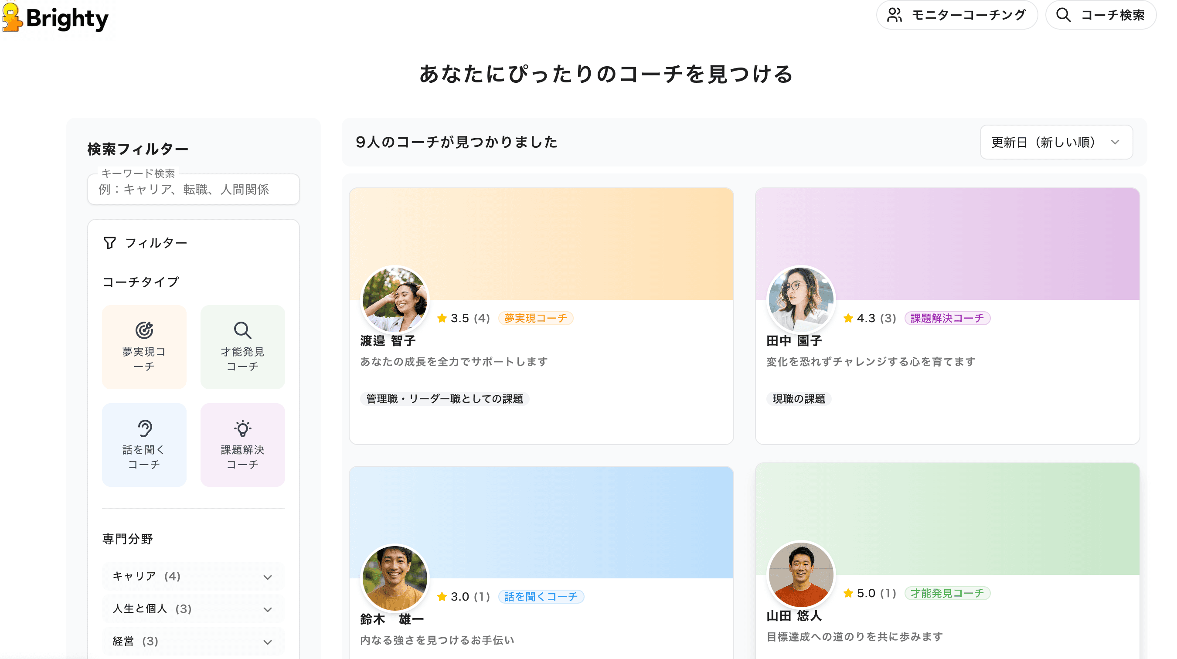Image resolution: width=1177 pixels, height=659 pixels.
Task: Click 田中 園子's profile photo
Action: click(x=801, y=299)
